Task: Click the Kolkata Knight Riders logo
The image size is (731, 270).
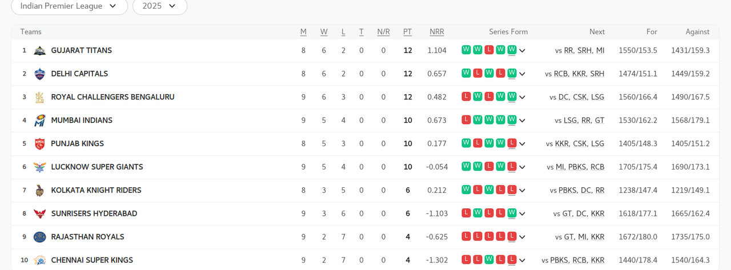Action: 39,190
